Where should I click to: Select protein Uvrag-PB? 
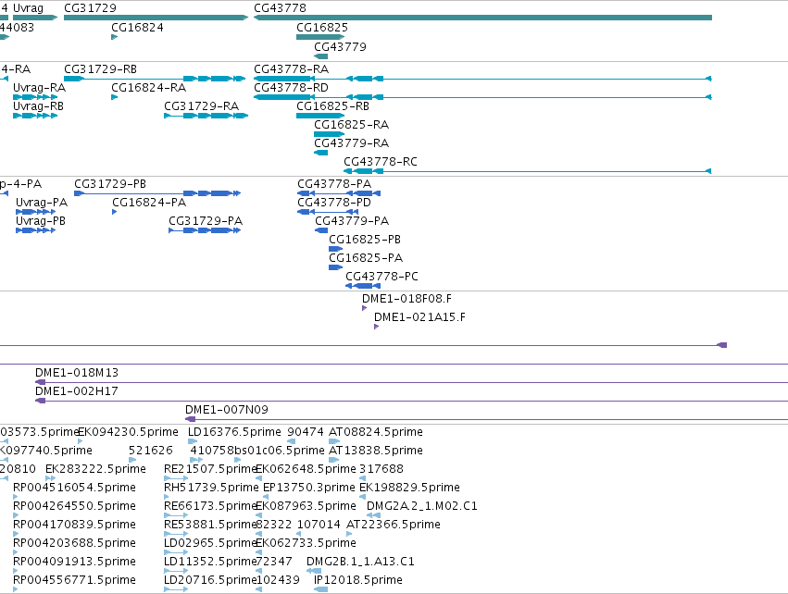pos(35,230)
